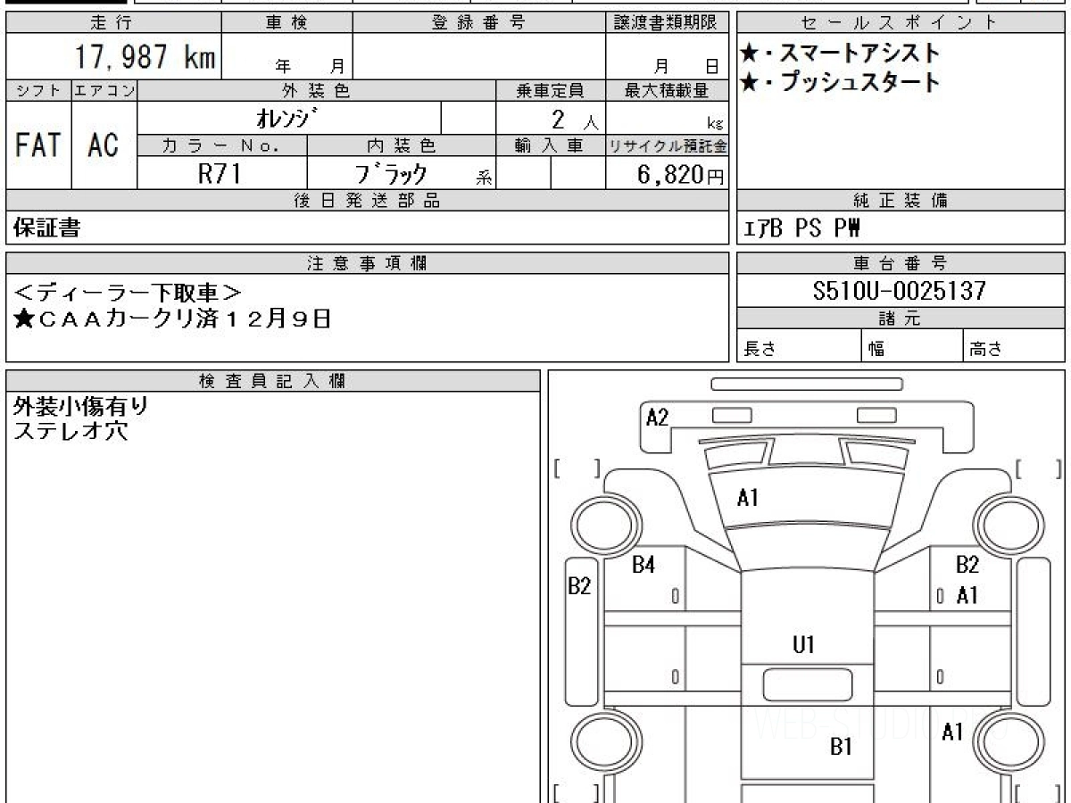This screenshot has height=803, width=1071.
Task: Select the 登録番号 header cell
Action: [479, 23]
